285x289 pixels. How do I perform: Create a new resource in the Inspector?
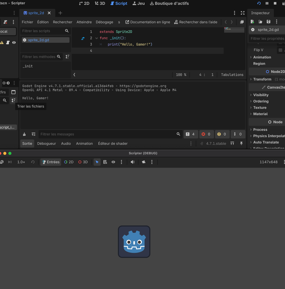pos(252,22)
